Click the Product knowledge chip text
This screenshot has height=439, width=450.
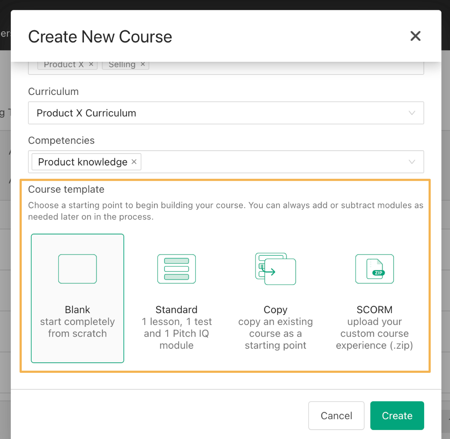(83, 162)
